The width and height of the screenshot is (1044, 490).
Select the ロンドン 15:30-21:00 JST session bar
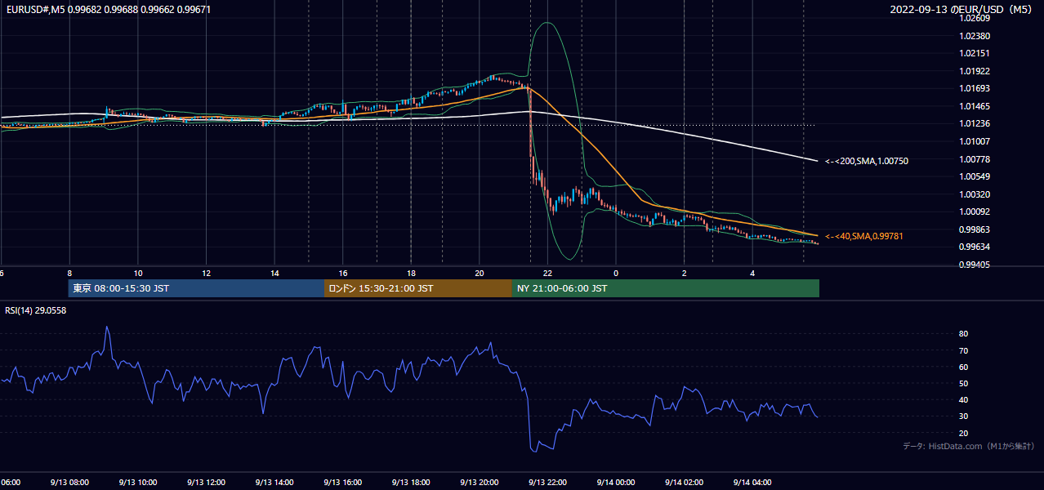[x=418, y=288]
